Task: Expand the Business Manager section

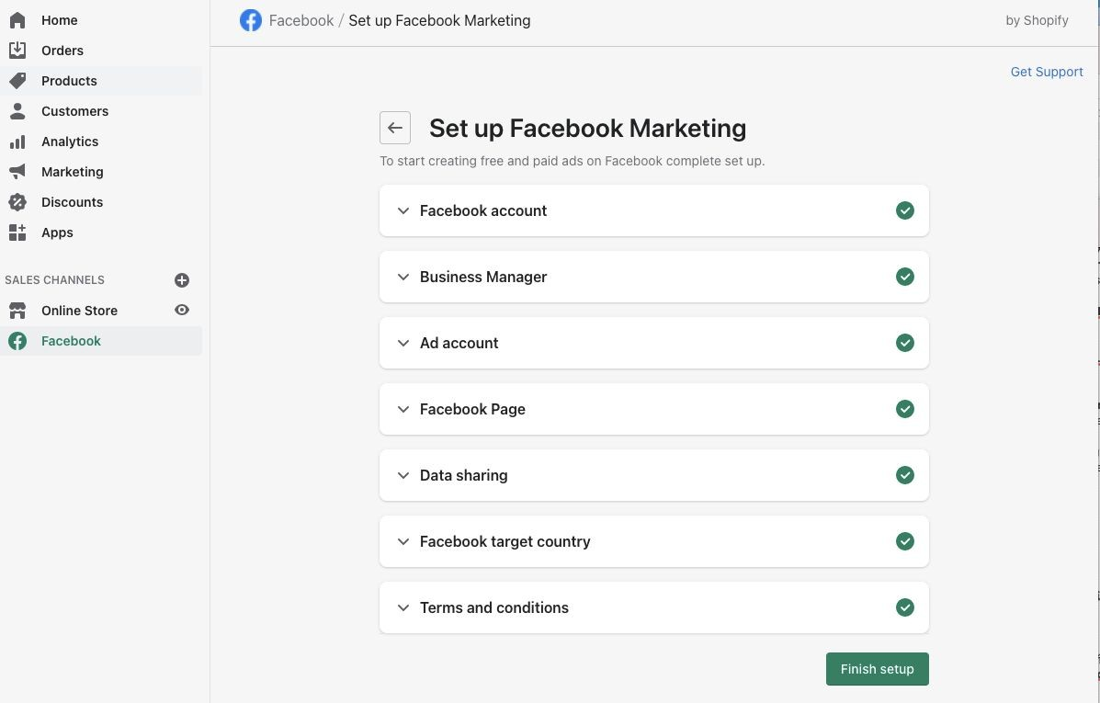Action: point(483,277)
